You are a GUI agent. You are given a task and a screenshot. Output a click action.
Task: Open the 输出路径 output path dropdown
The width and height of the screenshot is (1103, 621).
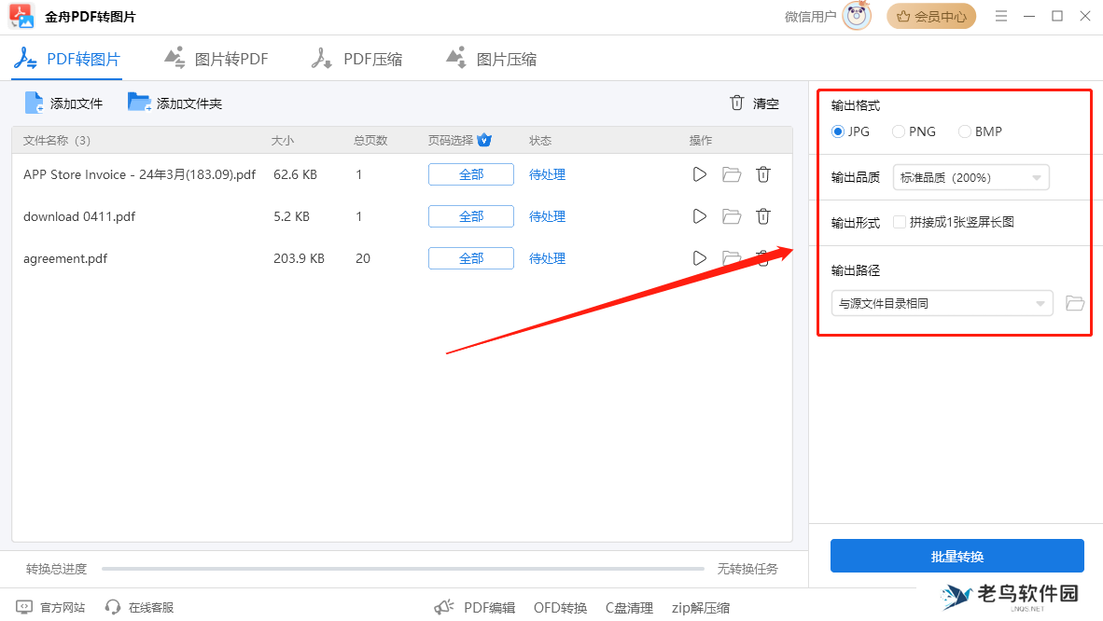[x=942, y=302]
